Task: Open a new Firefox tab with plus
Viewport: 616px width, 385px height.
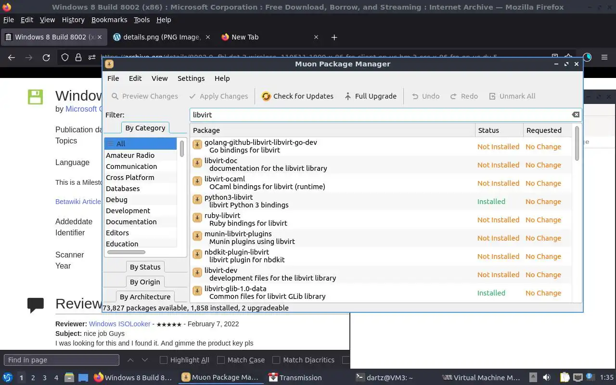Action: [334, 37]
